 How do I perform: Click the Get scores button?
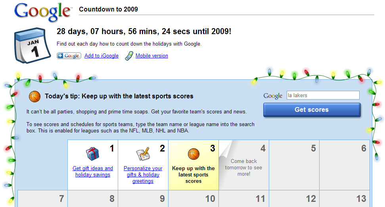[x=312, y=109]
